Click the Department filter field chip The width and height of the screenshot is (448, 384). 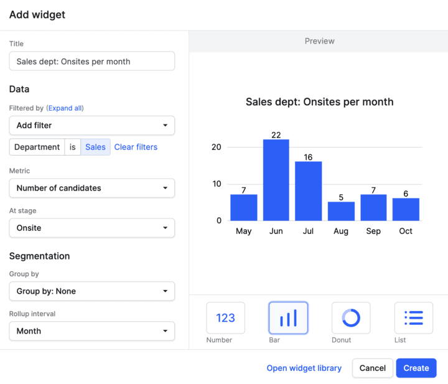(x=37, y=147)
